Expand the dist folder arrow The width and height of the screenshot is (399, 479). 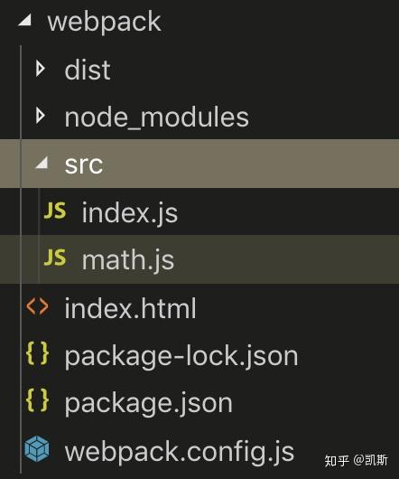41,68
